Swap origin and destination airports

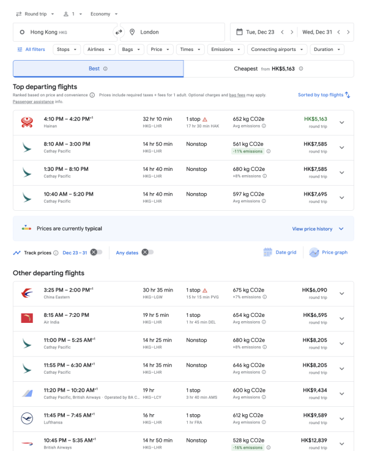(119, 32)
